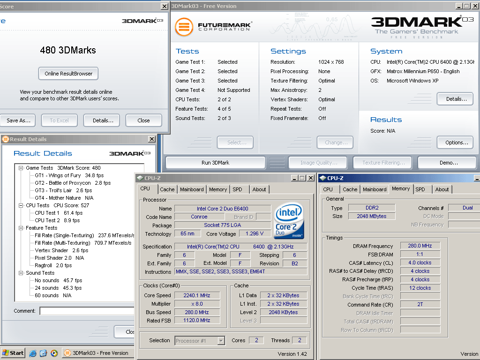The height and width of the screenshot is (360, 480).
Task: Activate 3DMark03 taskbar button
Action: pos(98,353)
